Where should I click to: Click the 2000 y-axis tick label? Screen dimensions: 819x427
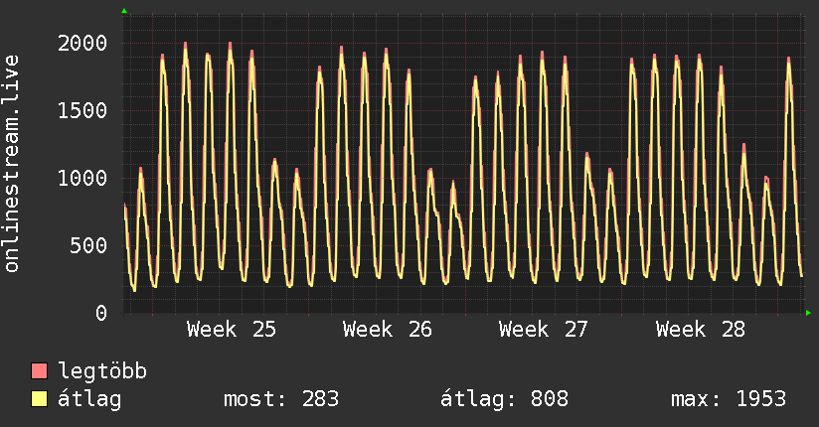coord(82,43)
